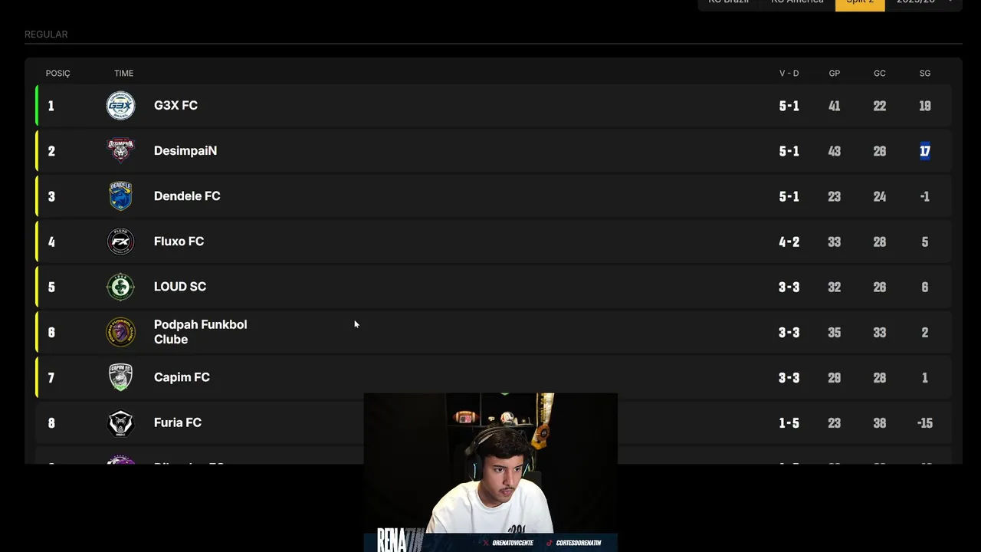Click G3X FC's 5-1 record
This screenshot has width=981, height=552.
[x=789, y=106]
